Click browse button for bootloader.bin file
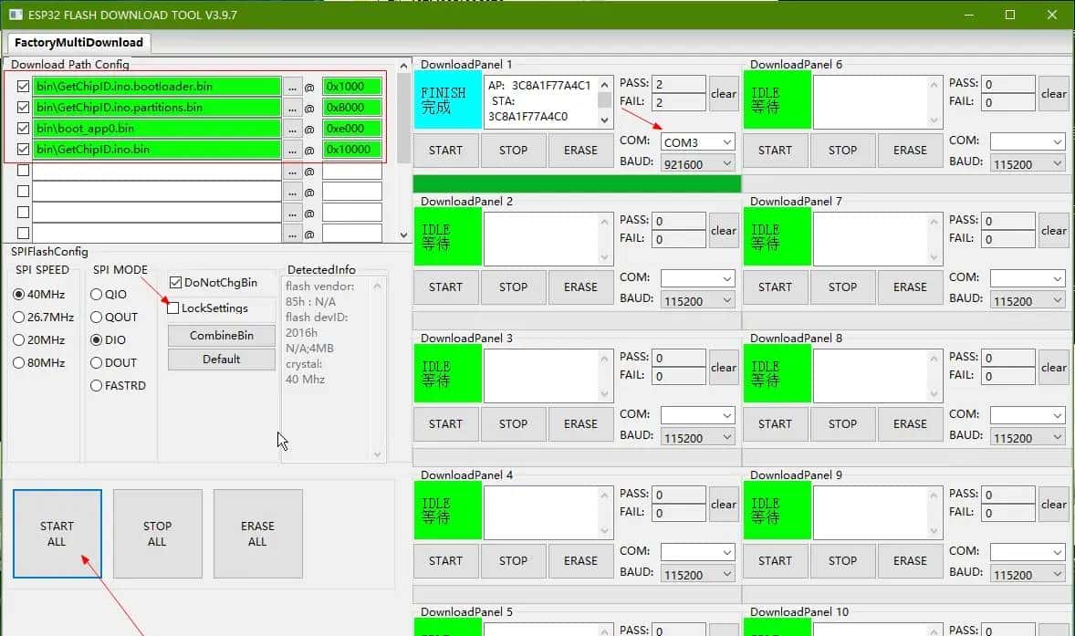This screenshot has width=1075, height=636. point(292,87)
